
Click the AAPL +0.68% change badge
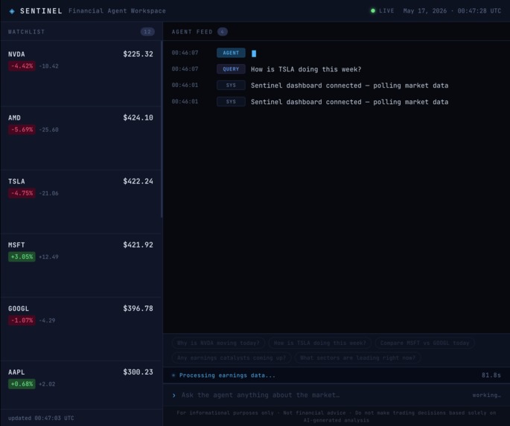22,384
